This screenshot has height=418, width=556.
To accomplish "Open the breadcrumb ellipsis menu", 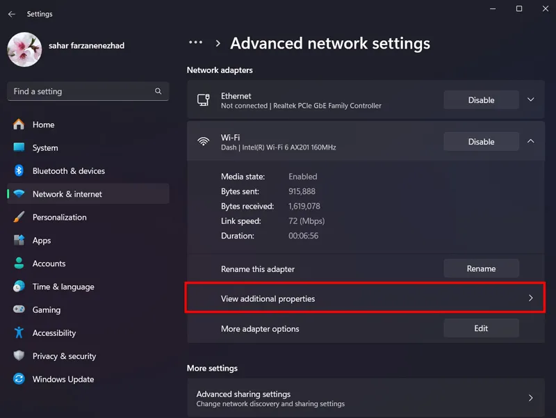I will pyautogui.click(x=196, y=42).
